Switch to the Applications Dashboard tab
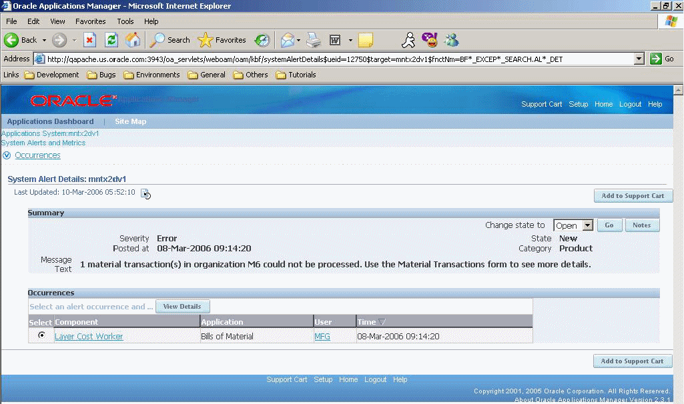The width and height of the screenshot is (684, 404). [50, 121]
